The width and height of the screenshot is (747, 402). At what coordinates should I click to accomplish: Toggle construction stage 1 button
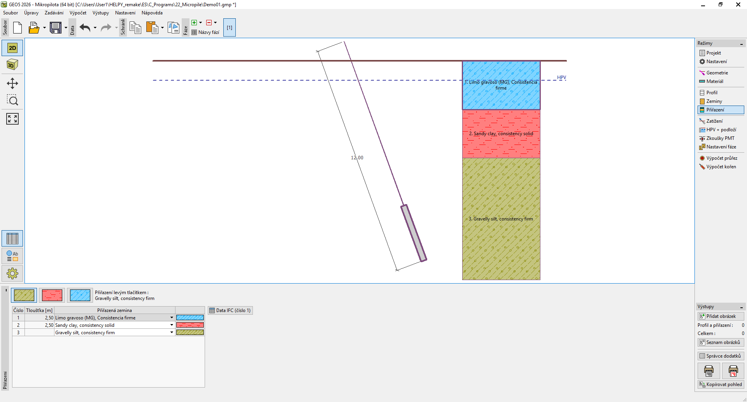pyautogui.click(x=230, y=28)
